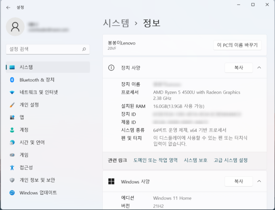Image resolution: width=275 pixels, height=210 pixels.
Task: Click the 프로세서 label
Action: coord(130,92)
